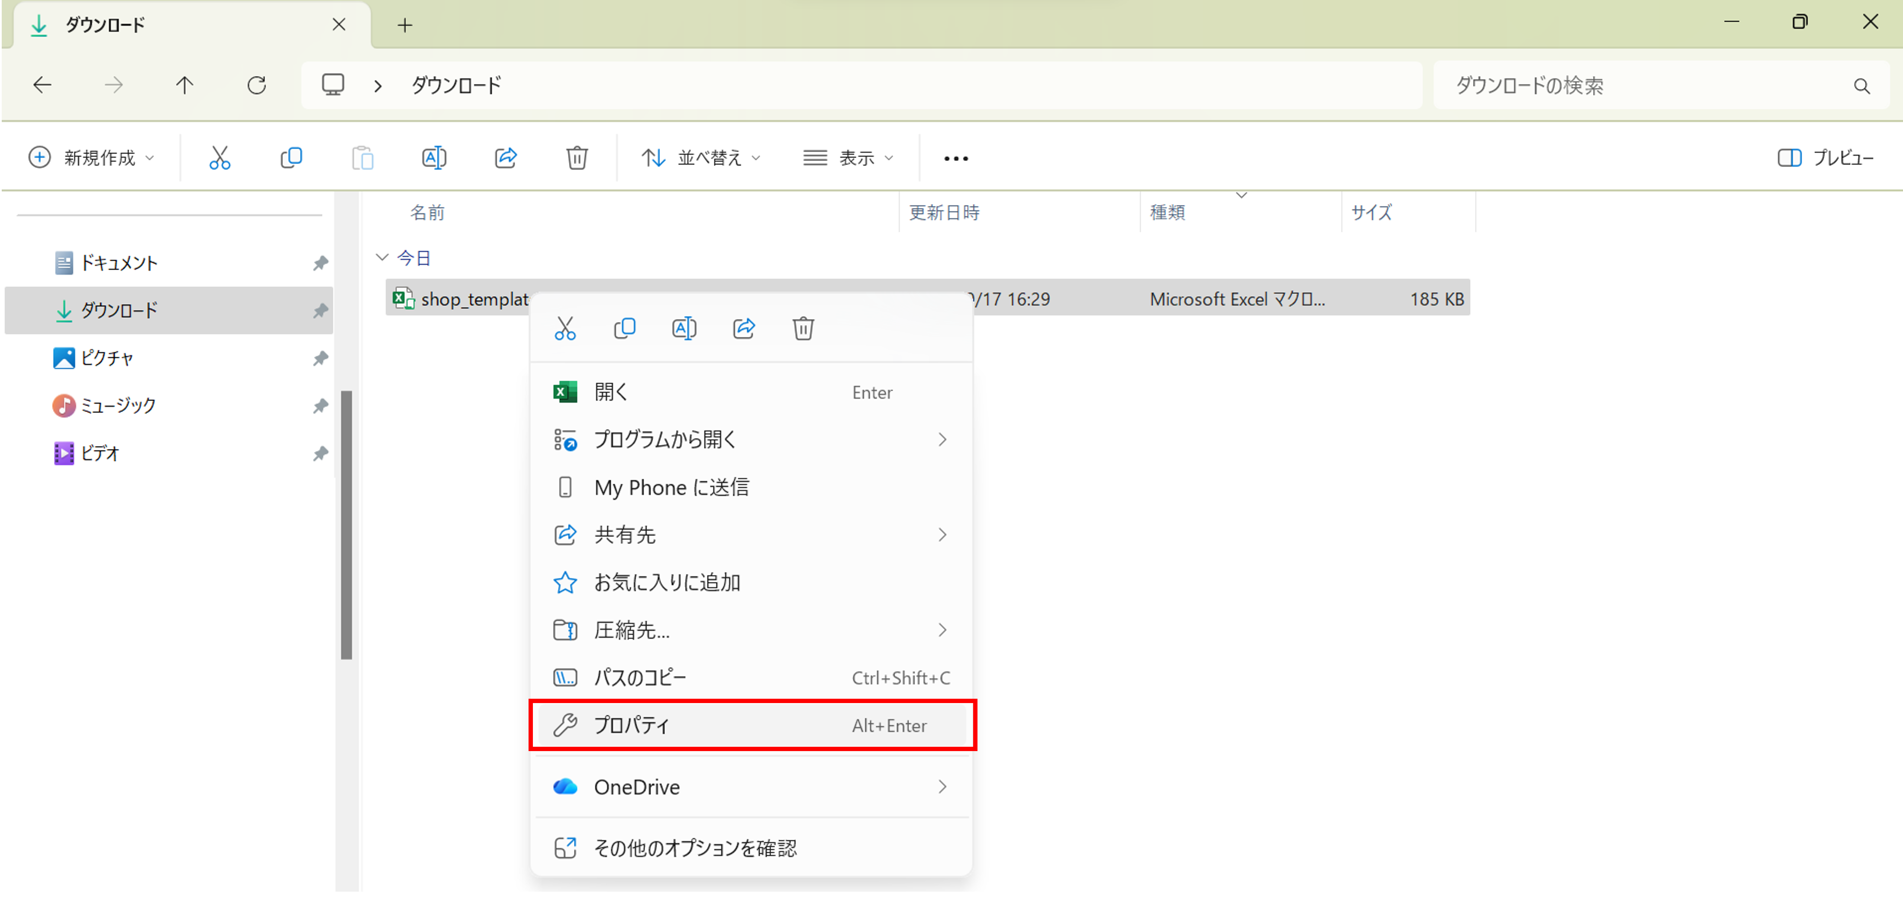Refresh the ダウンロード folder
1903x909 pixels.
pos(256,86)
